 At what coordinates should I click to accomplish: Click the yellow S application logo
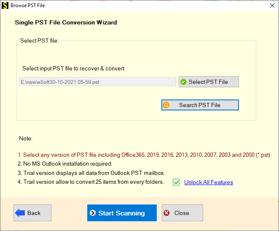[5, 5]
